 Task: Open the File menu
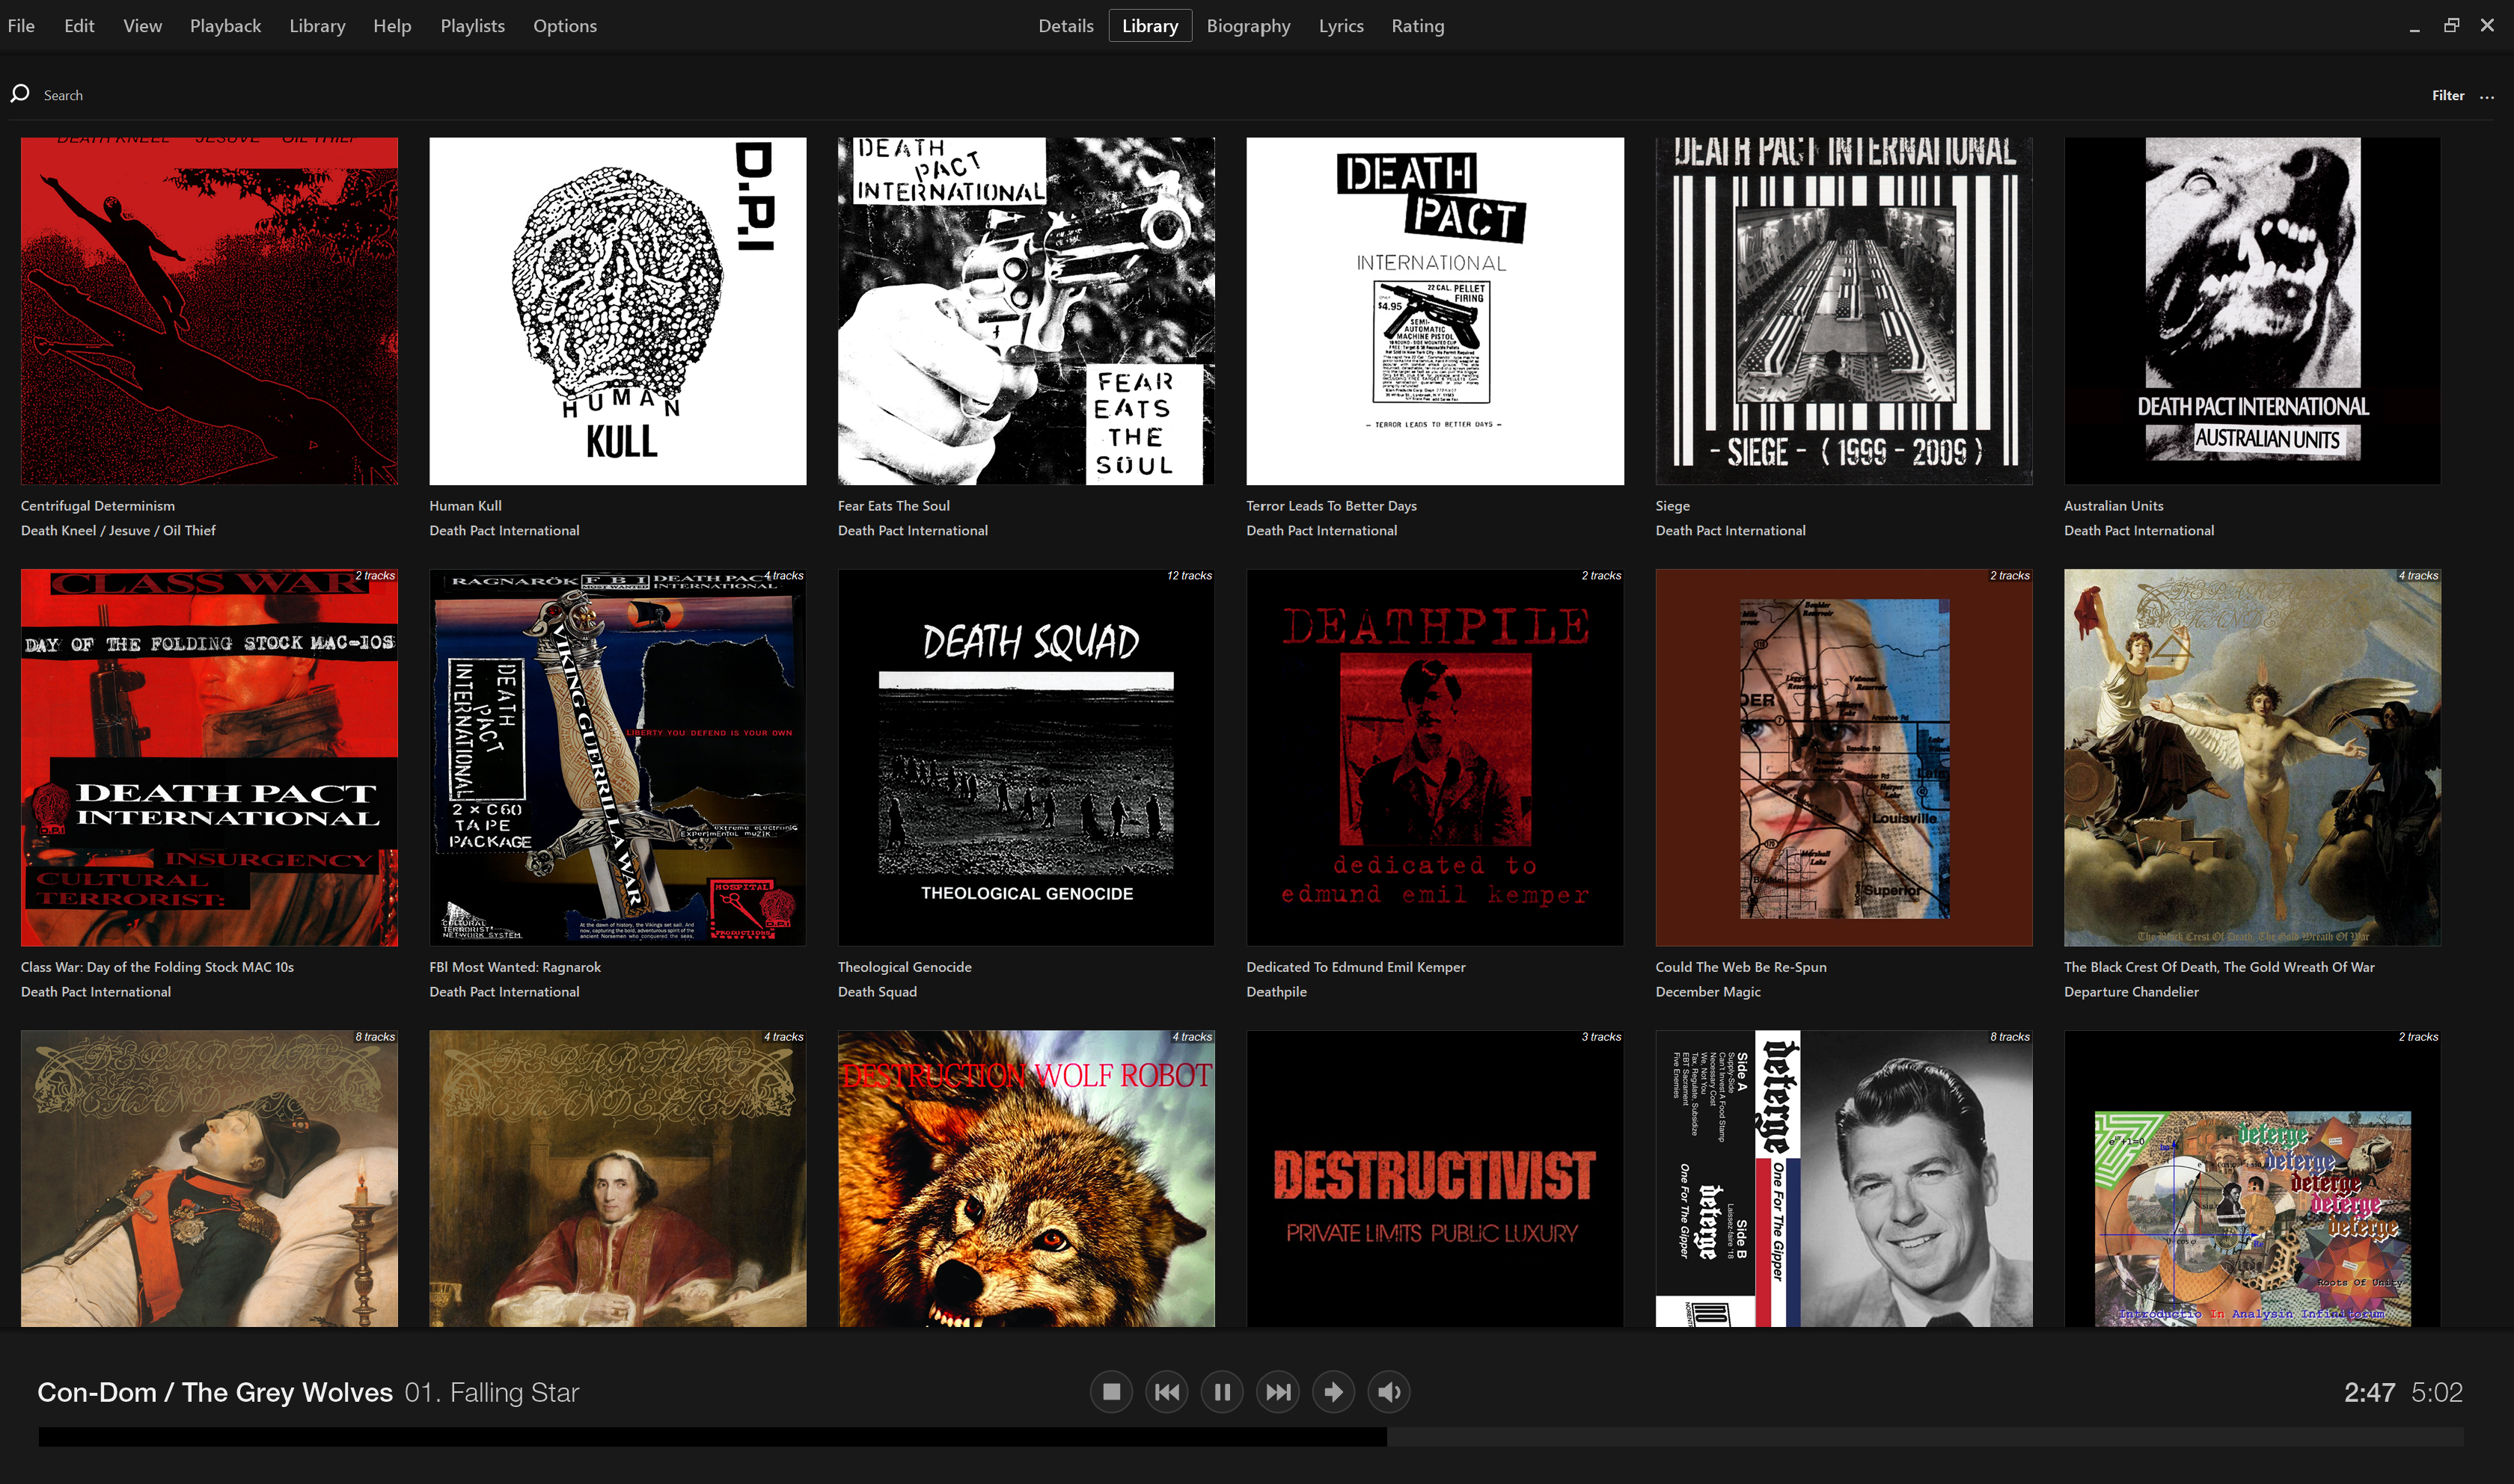coord(21,26)
